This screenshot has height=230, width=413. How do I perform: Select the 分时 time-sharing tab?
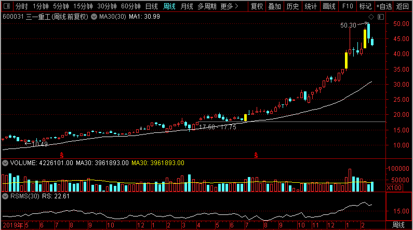click(22, 6)
